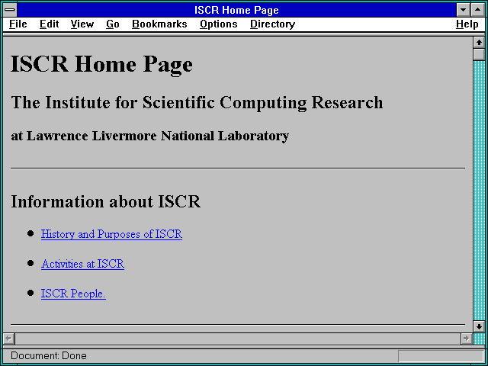Open the Go menu
This screenshot has height=366, width=488.
pyautogui.click(x=113, y=24)
